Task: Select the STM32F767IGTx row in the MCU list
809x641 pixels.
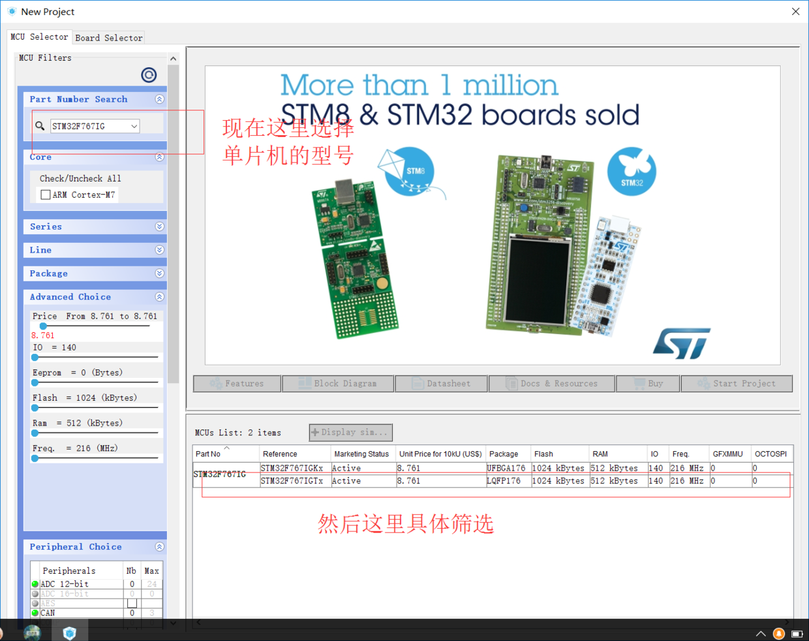Action: pos(292,481)
